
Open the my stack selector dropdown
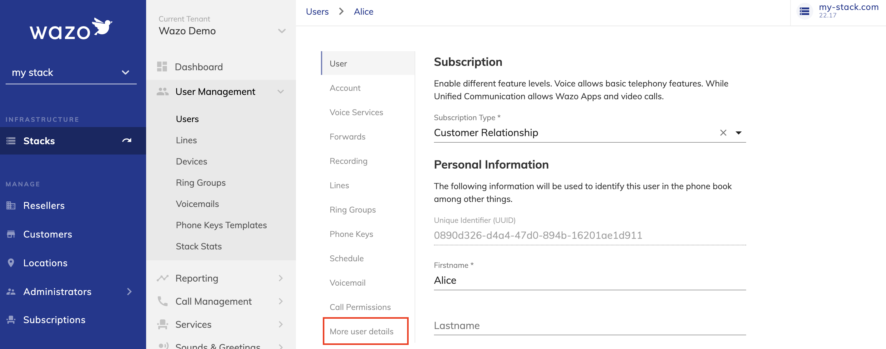[x=126, y=72]
